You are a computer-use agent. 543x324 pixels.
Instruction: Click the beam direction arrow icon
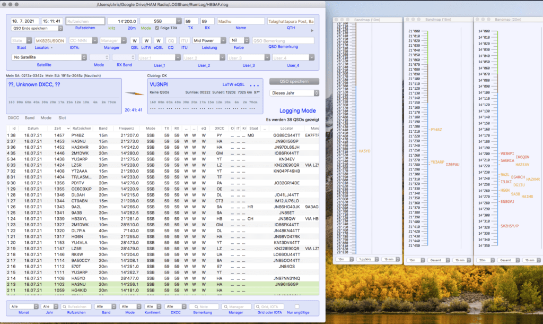click(x=135, y=93)
